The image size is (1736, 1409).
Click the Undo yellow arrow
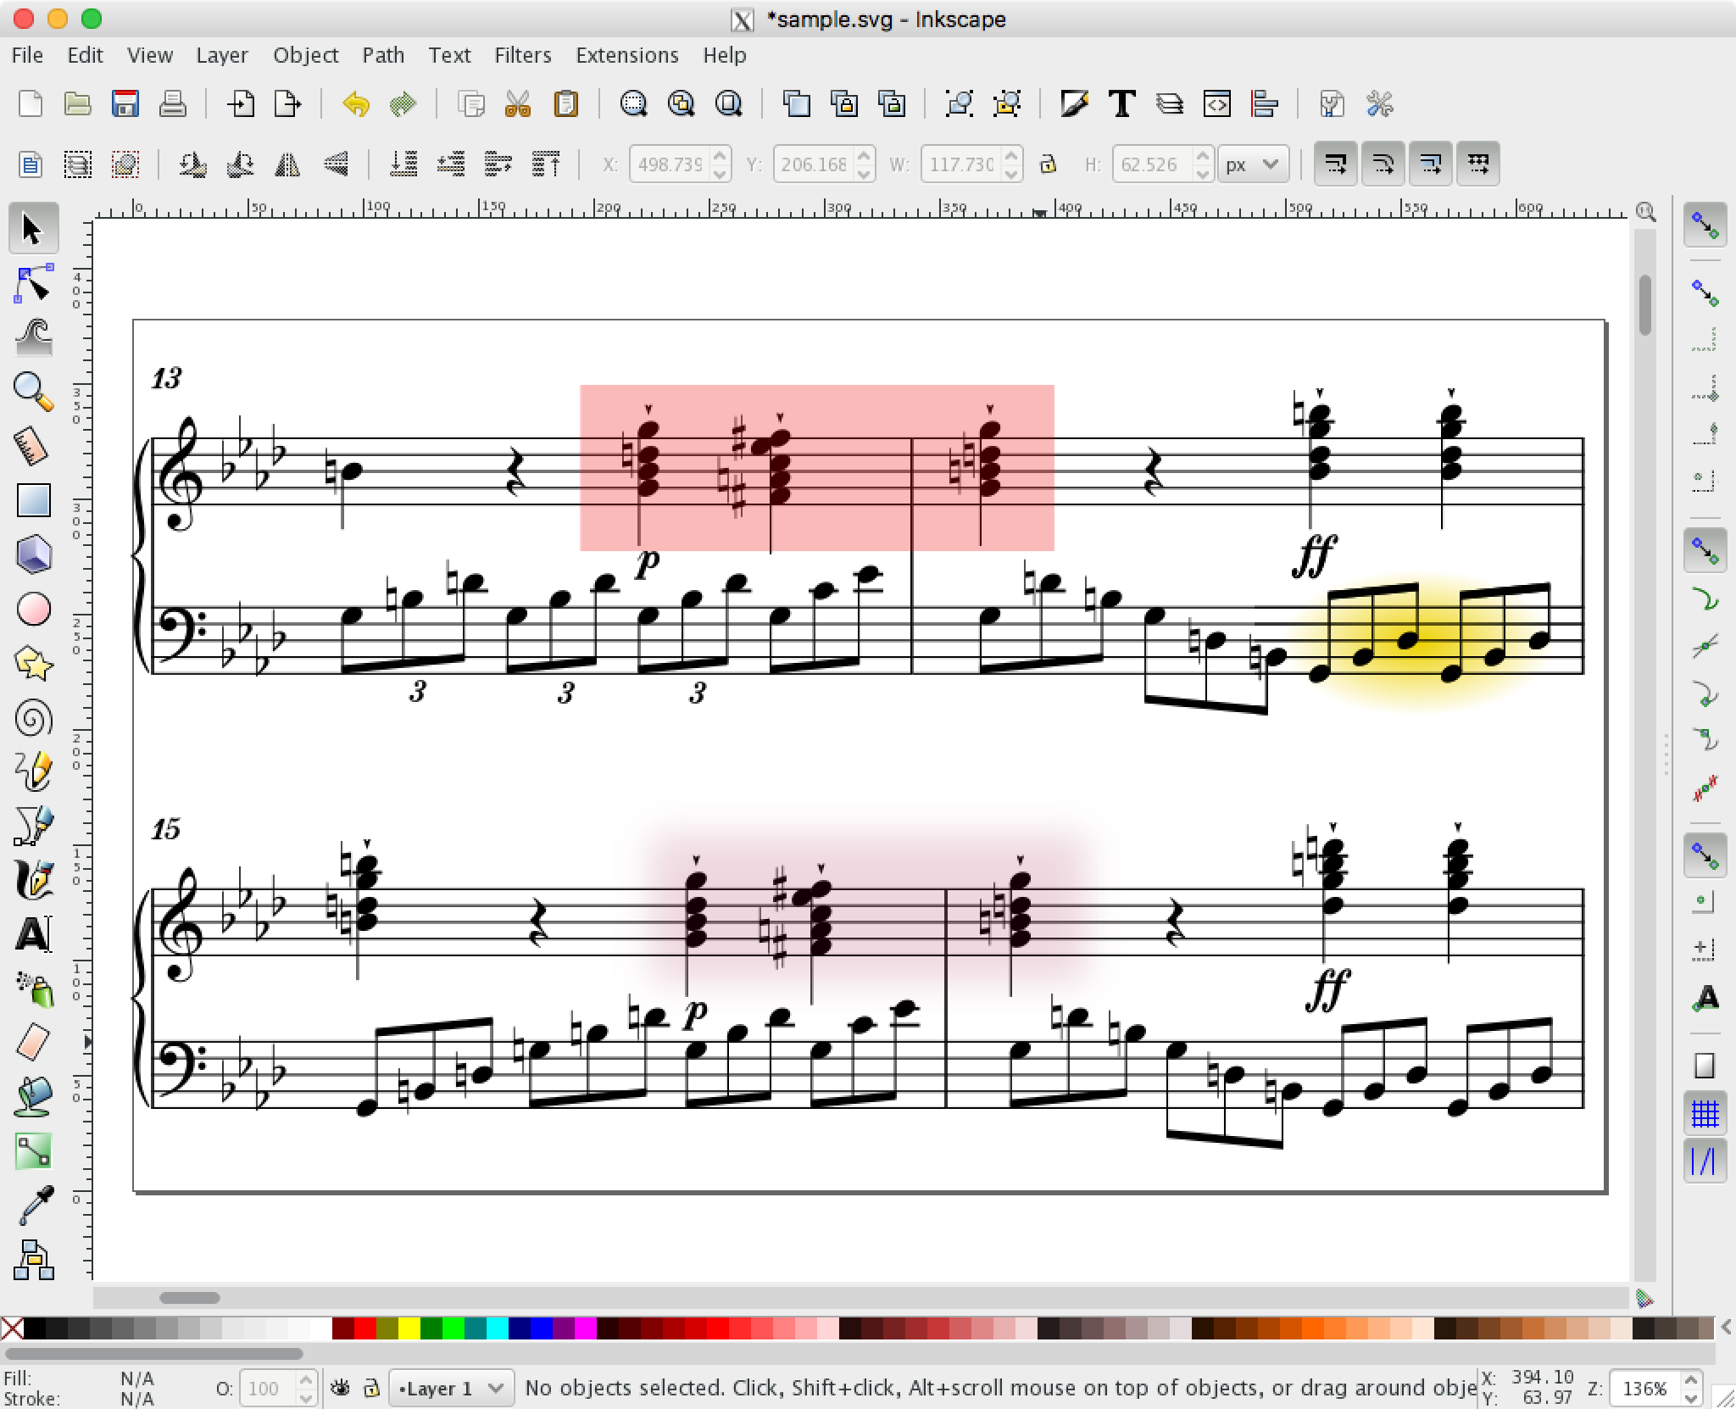[x=356, y=104]
